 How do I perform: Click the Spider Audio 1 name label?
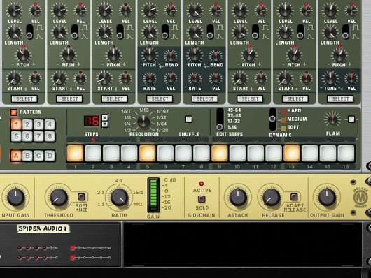click(x=43, y=228)
